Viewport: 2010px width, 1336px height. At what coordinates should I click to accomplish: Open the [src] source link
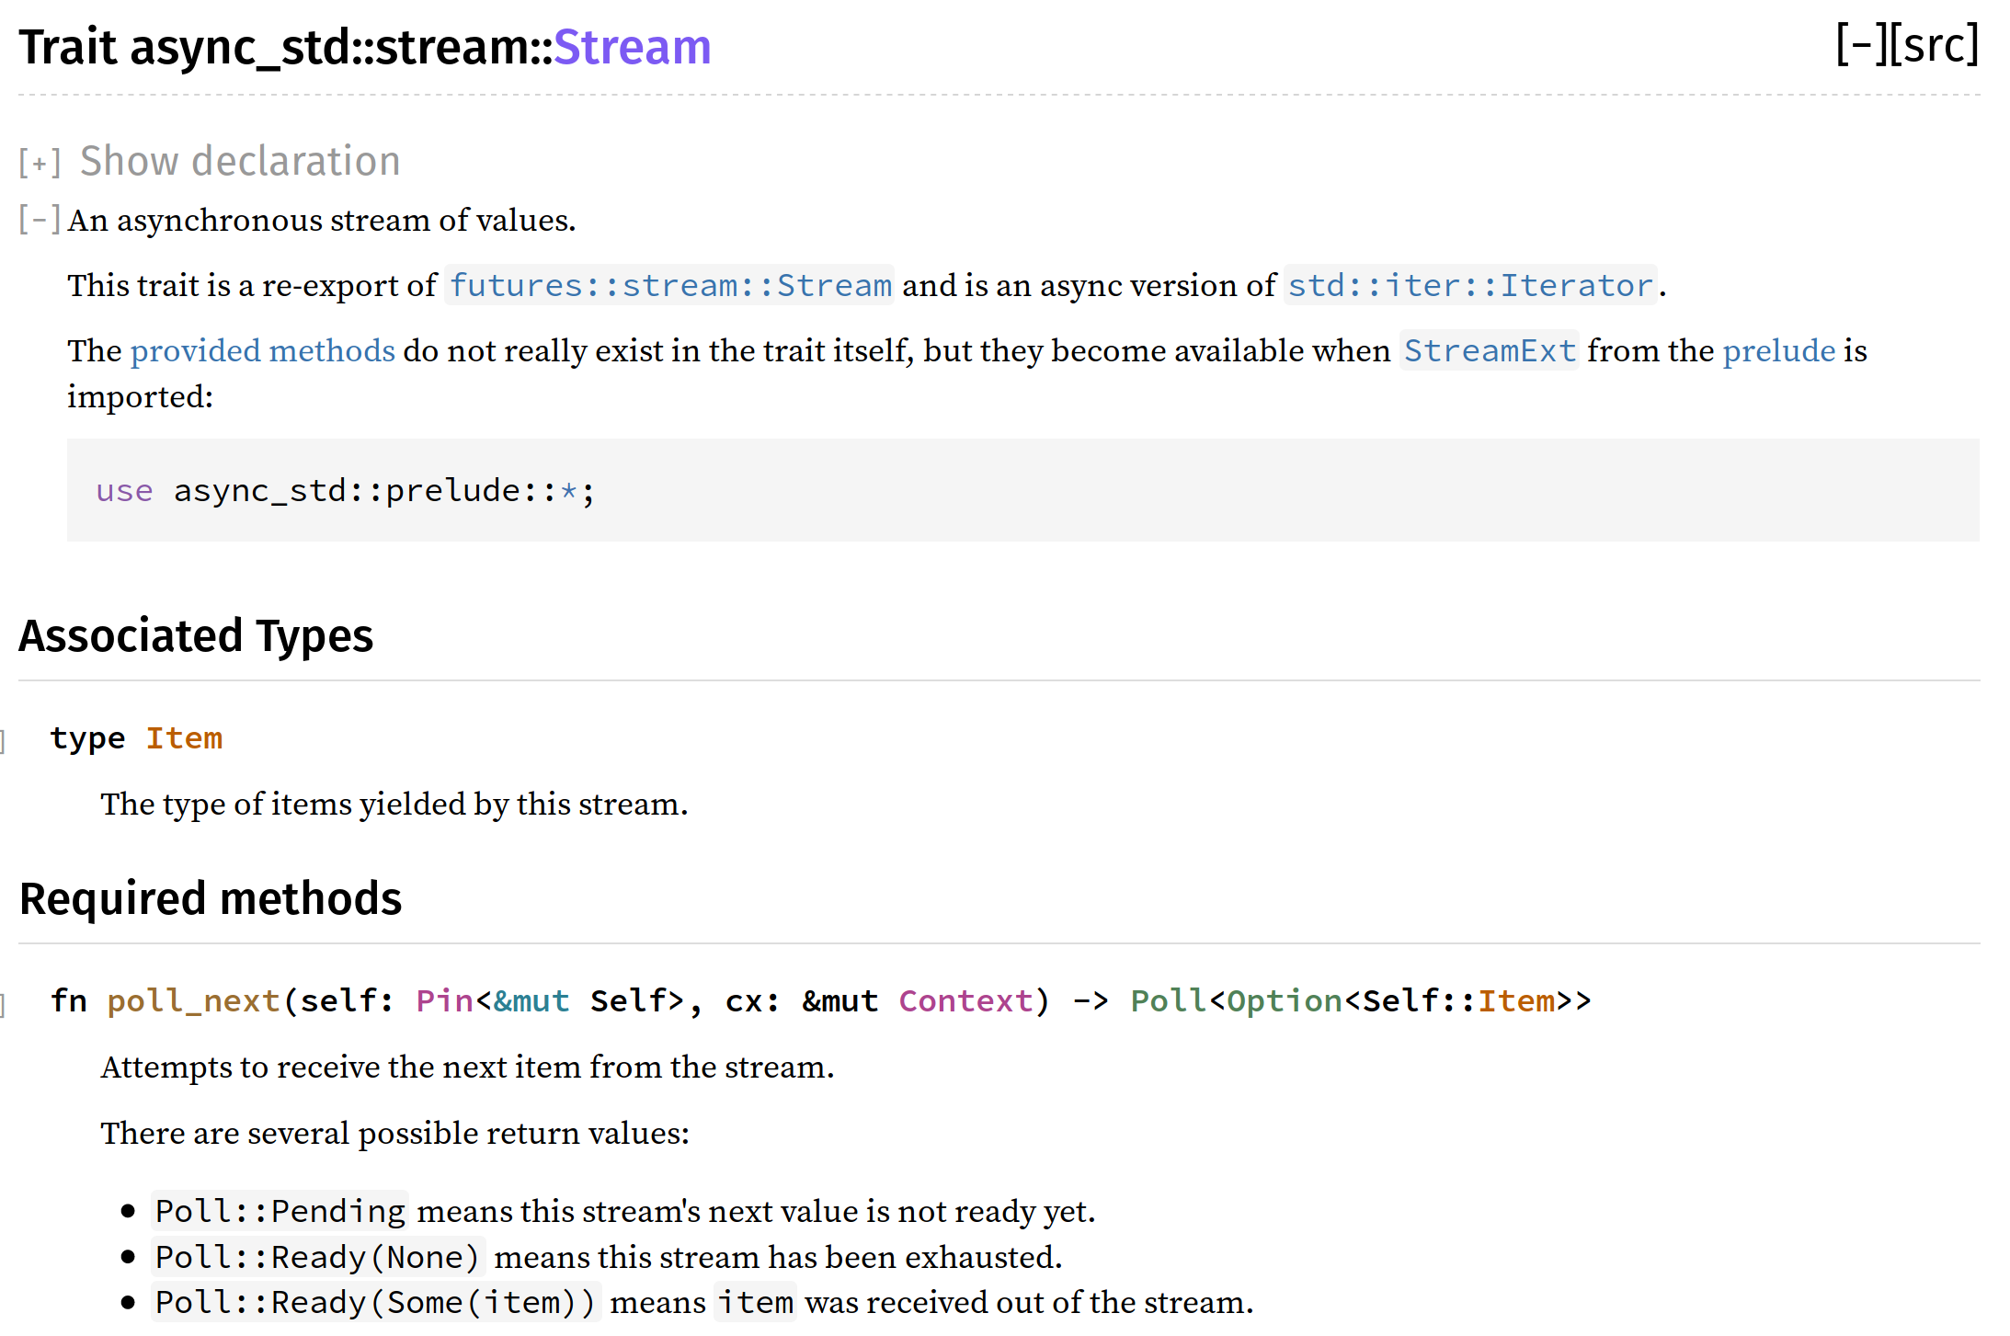[x=1933, y=44]
